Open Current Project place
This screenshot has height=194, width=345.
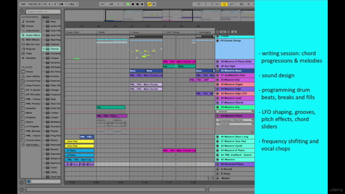tap(31, 81)
